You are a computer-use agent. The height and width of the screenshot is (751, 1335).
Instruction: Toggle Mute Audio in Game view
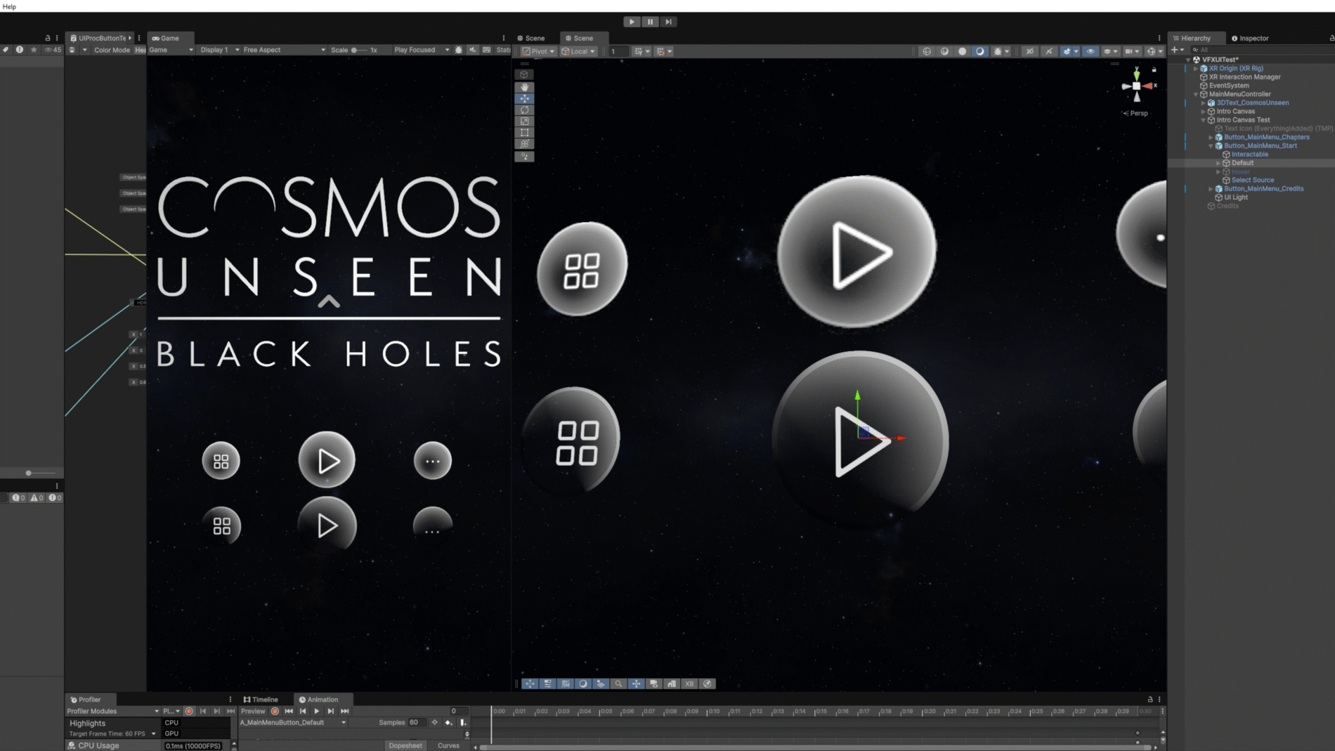coord(473,50)
